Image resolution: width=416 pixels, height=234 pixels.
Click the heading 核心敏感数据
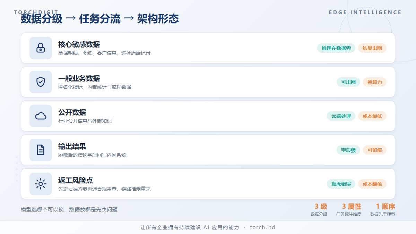pyautogui.click(x=79, y=44)
